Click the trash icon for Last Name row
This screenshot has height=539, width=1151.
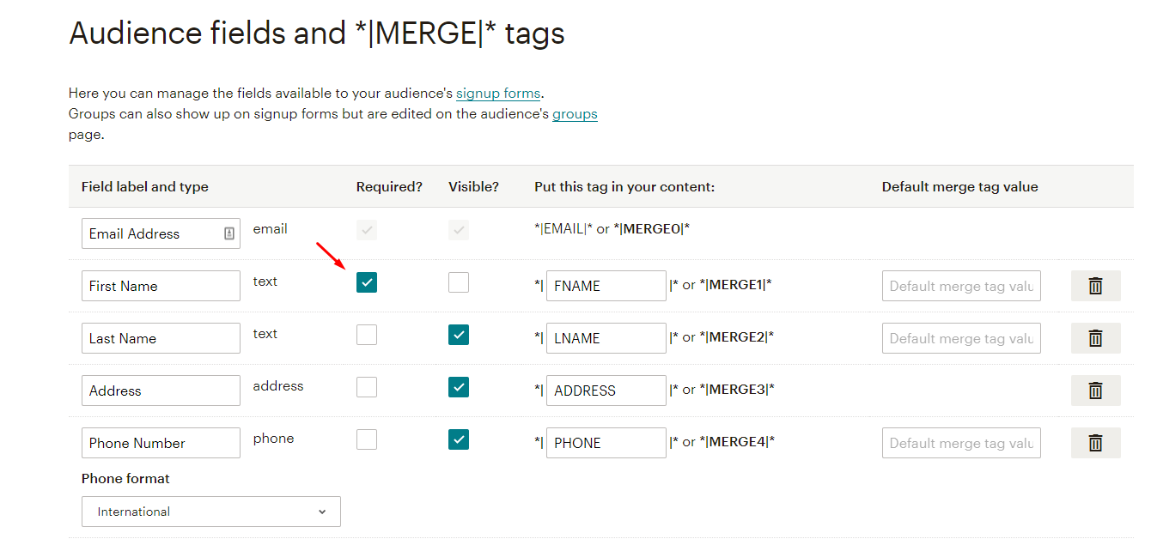pos(1095,338)
